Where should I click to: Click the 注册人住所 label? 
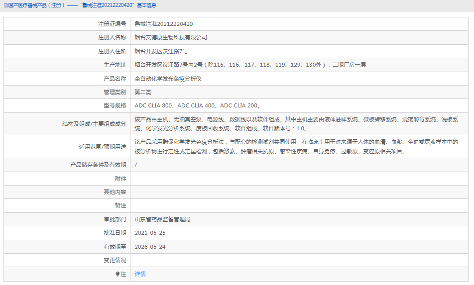tap(112, 51)
